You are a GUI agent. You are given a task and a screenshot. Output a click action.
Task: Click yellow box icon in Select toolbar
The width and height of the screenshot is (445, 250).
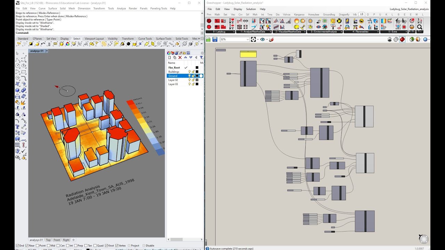62,44
